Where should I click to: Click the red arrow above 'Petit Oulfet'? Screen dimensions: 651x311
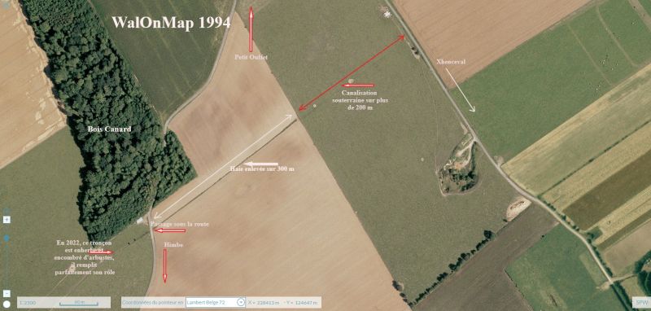tap(251, 29)
